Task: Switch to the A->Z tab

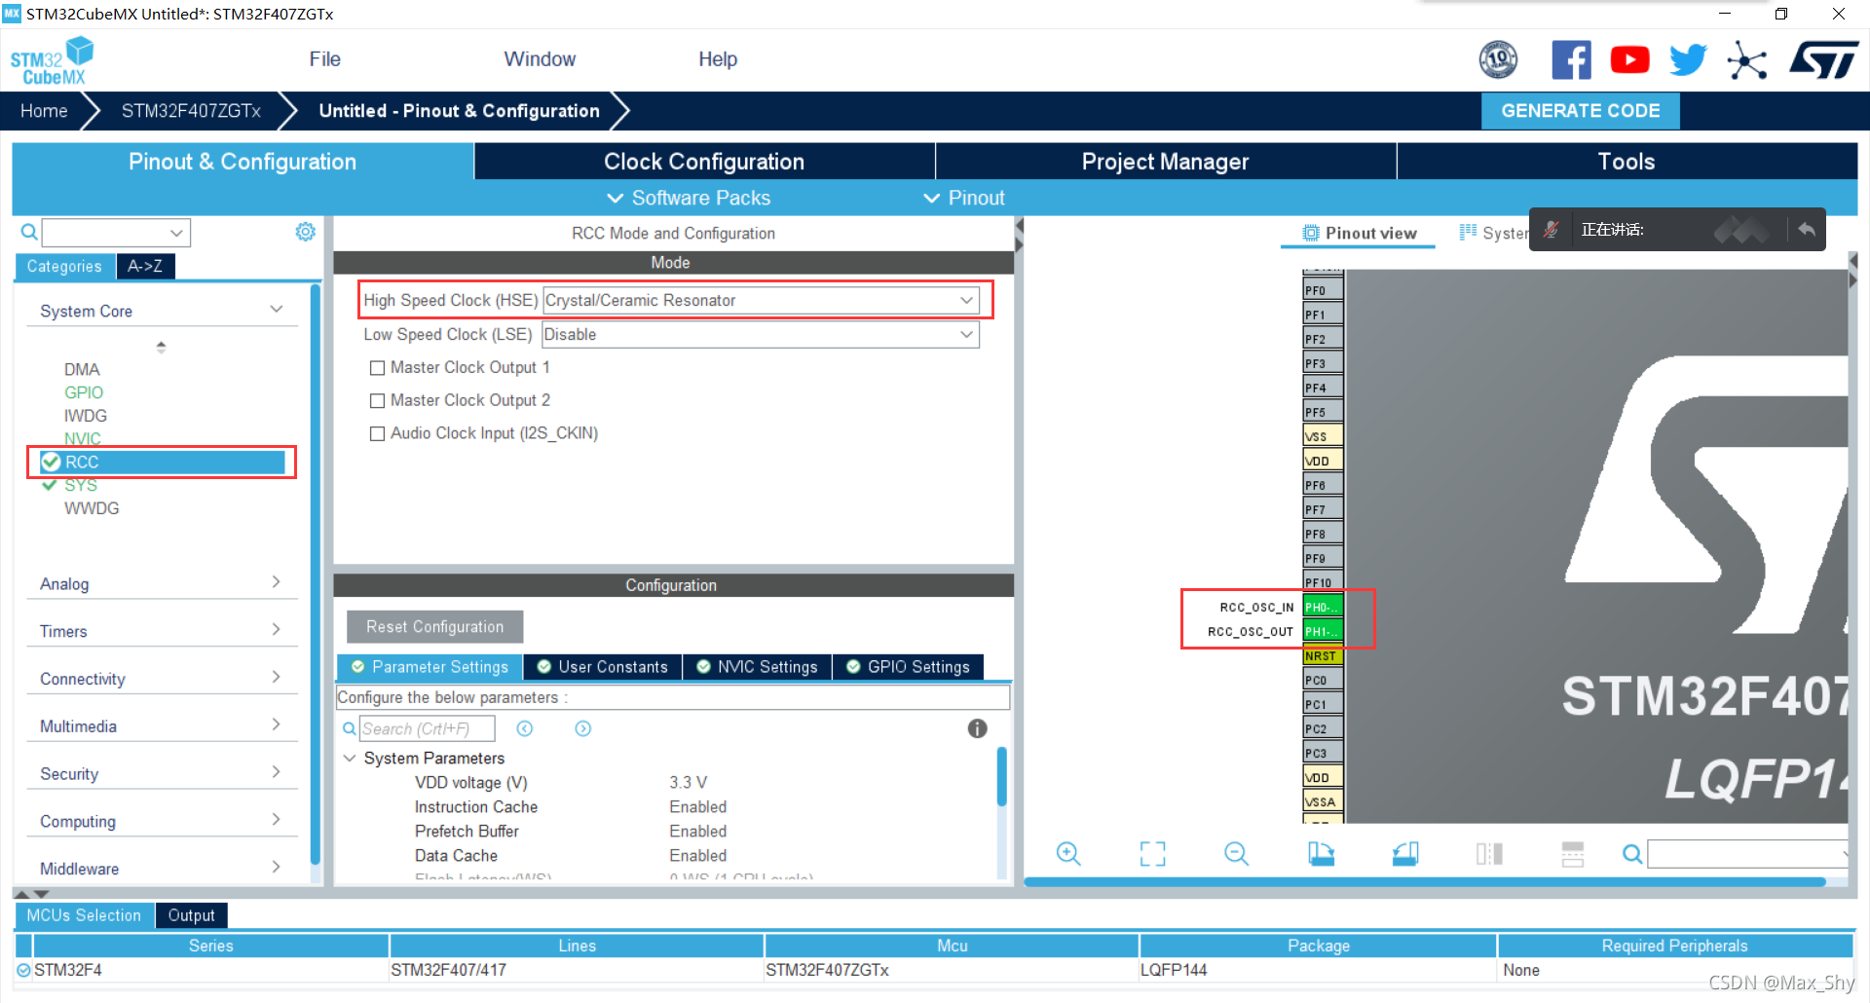Action: click(x=145, y=266)
